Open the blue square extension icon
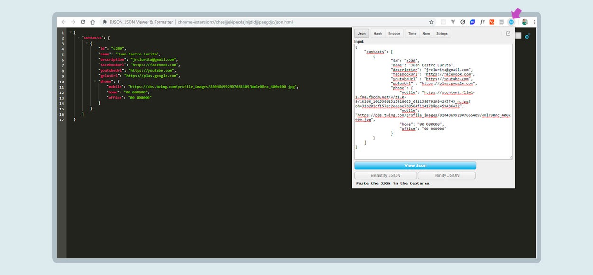593x275 pixels. (x=473, y=22)
